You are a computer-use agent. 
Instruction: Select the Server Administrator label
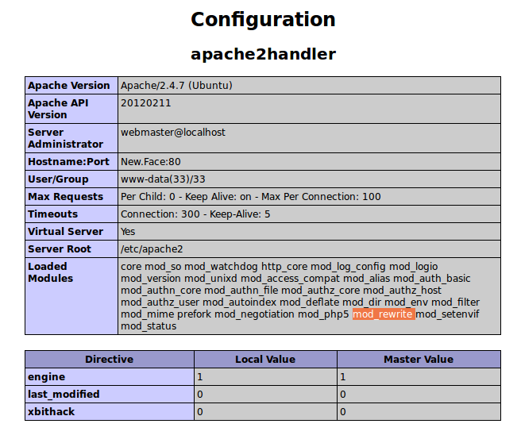point(65,138)
